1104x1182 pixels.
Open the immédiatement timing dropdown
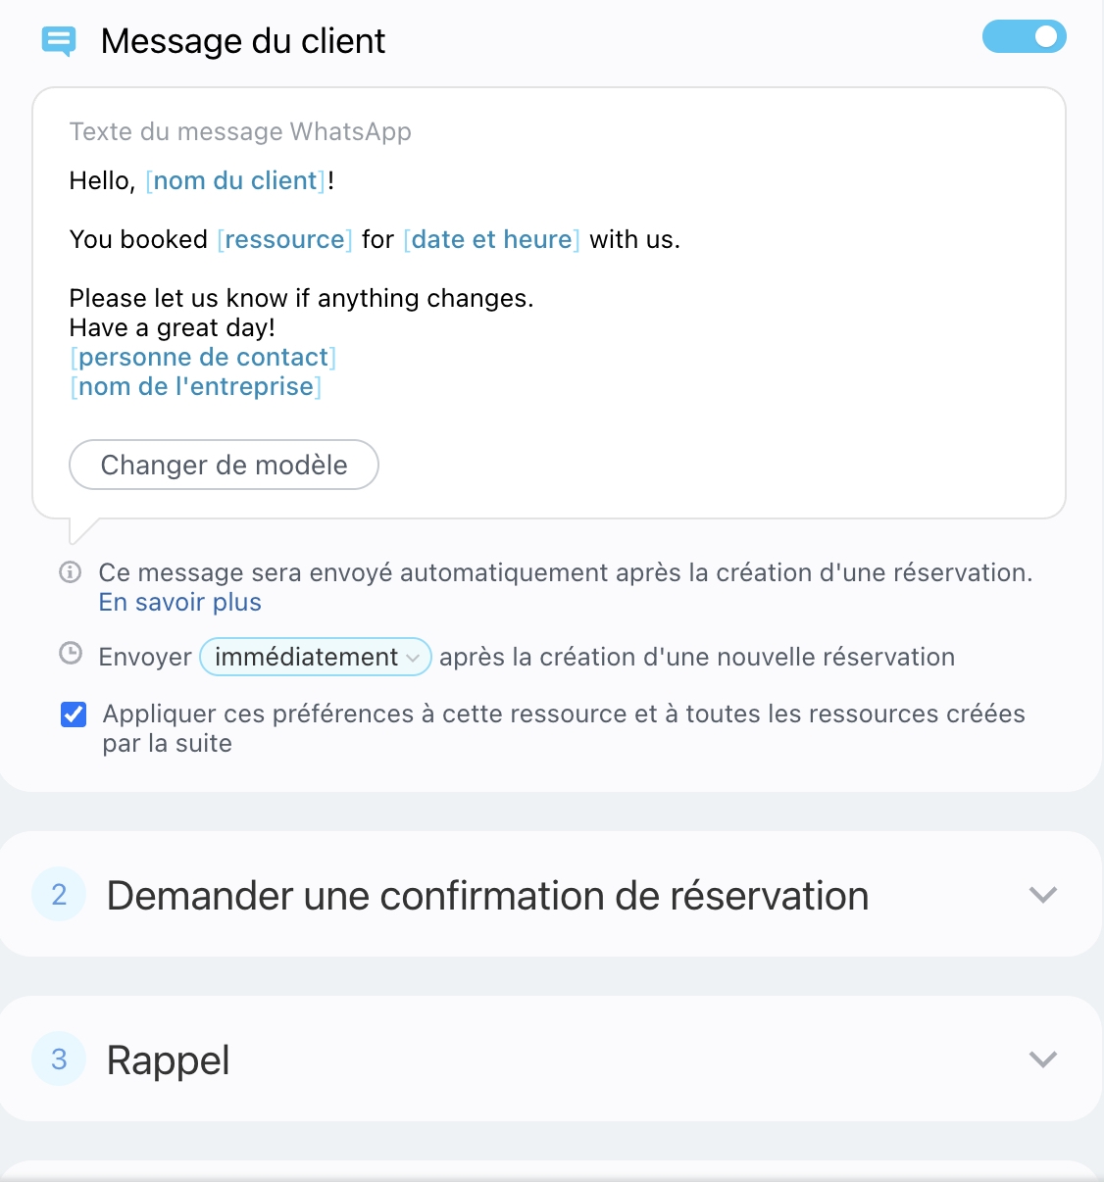[x=316, y=657]
